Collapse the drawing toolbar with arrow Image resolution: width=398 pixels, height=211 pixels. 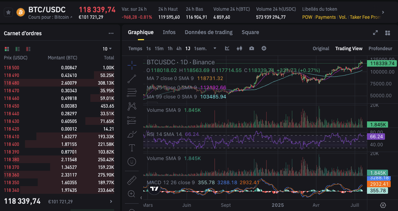[141, 198]
